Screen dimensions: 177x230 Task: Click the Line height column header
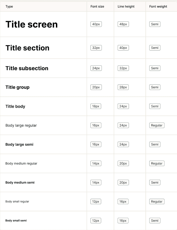click(126, 7)
